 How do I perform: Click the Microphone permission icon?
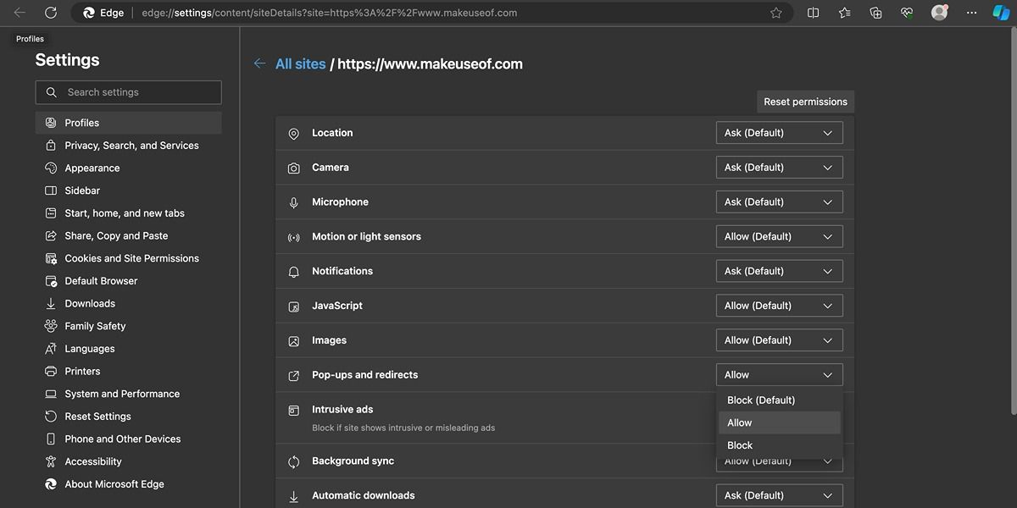[293, 202]
